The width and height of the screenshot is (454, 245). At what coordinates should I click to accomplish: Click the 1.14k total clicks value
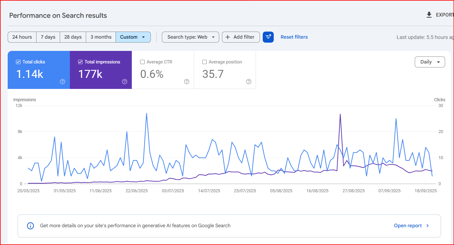pyautogui.click(x=30, y=74)
